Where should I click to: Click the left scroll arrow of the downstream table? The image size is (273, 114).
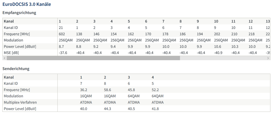(x=4, y=58)
